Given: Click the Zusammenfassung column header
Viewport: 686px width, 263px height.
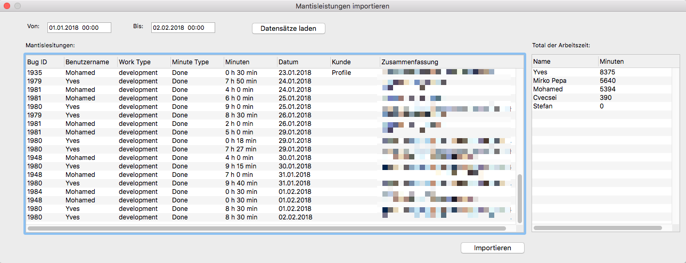Looking at the screenshot, I should (x=447, y=62).
